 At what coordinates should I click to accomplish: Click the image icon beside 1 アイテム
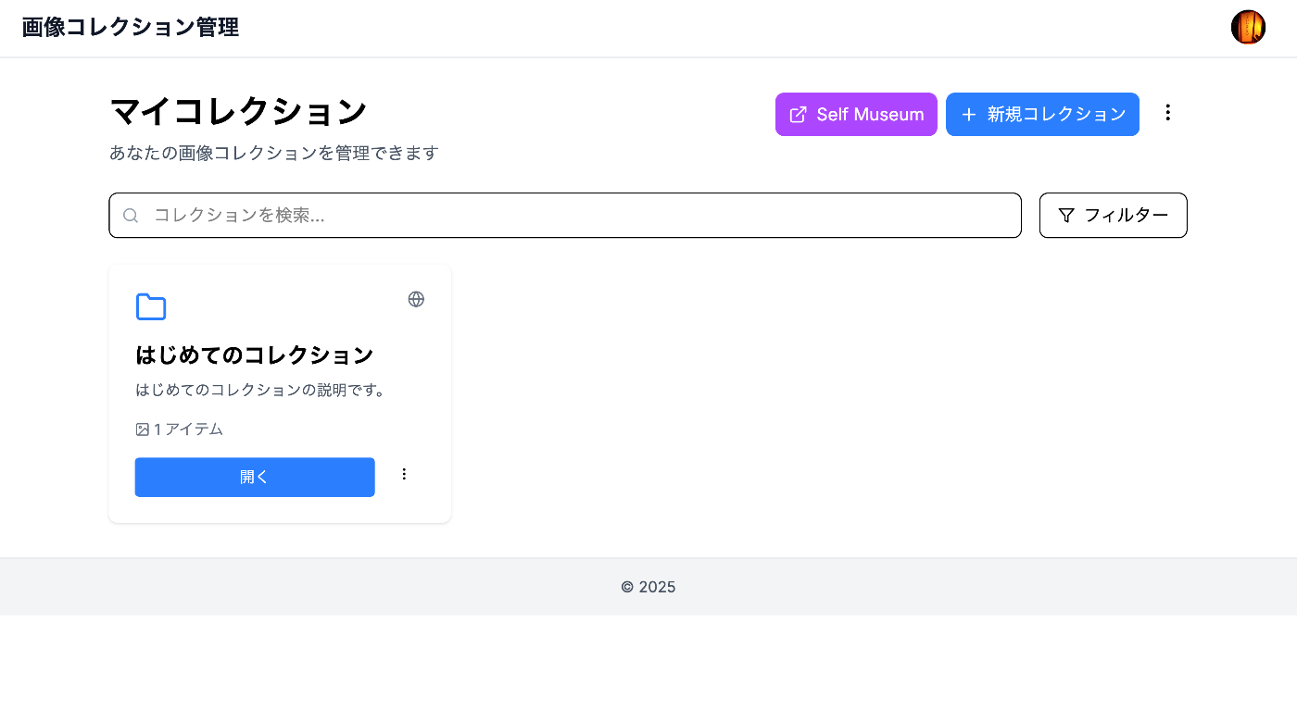click(143, 429)
